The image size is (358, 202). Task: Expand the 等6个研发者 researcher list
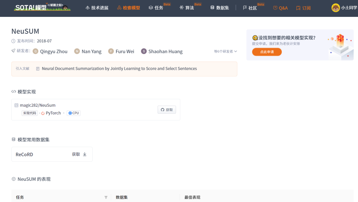pyautogui.click(x=225, y=51)
